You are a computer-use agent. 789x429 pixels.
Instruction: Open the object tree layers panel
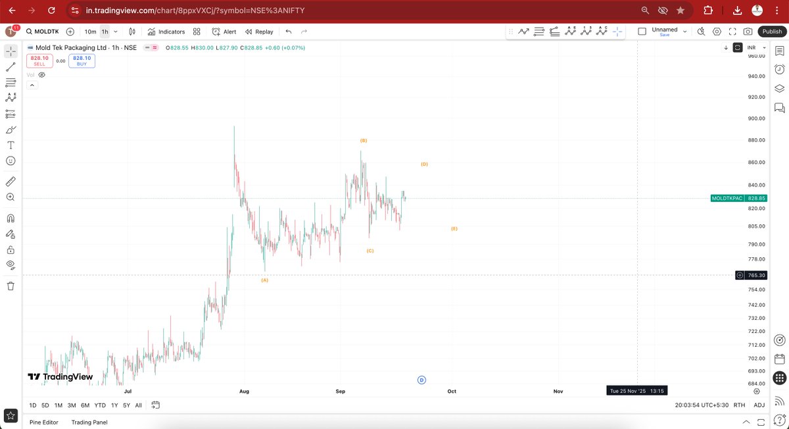tap(779, 88)
